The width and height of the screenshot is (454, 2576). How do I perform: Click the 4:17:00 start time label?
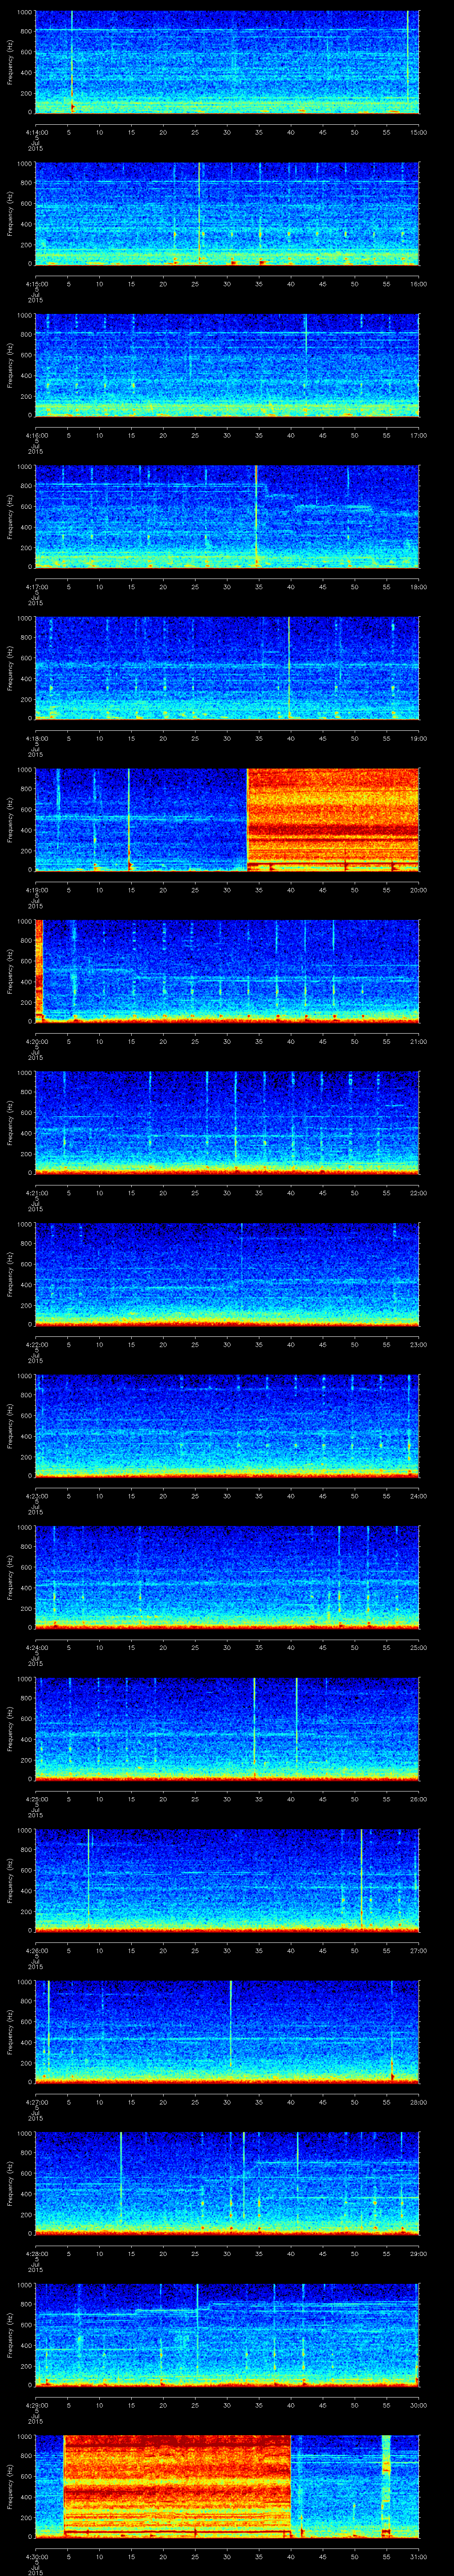click(37, 587)
